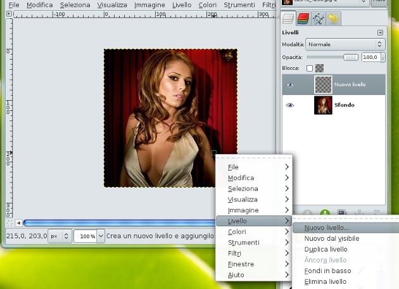399x289 pixels.
Task: Expand Modifica submenu in context menu
Action: click(254, 177)
